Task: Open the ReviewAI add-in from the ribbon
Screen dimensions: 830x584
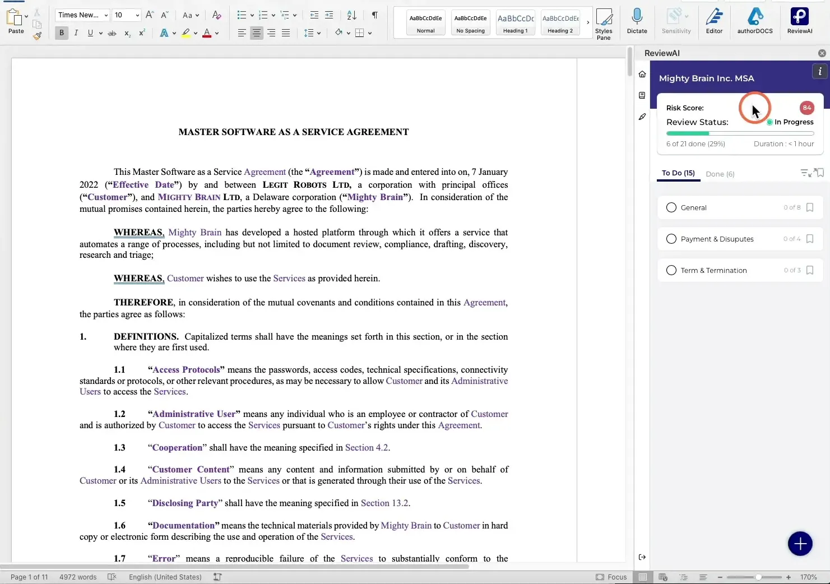Action: coord(799,21)
